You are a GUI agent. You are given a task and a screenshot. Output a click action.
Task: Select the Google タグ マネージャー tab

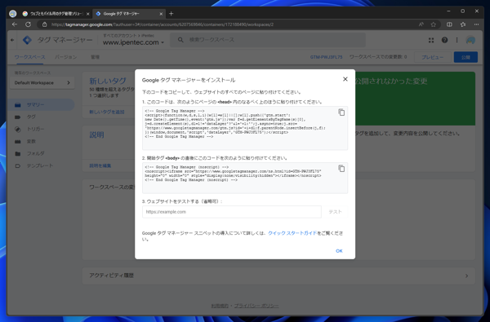click(129, 14)
